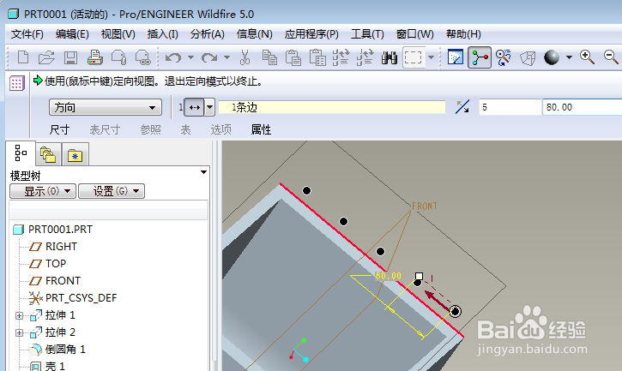Open the 文件(F) menu
The width and height of the screenshot is (622, 371).
pyautogui.click(x=27, y=34)
